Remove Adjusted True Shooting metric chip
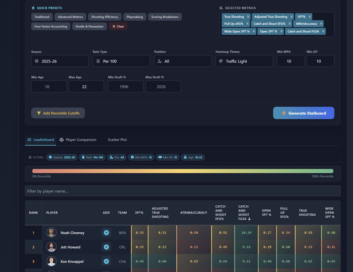The image size is (353, 272). click(292, 17)
